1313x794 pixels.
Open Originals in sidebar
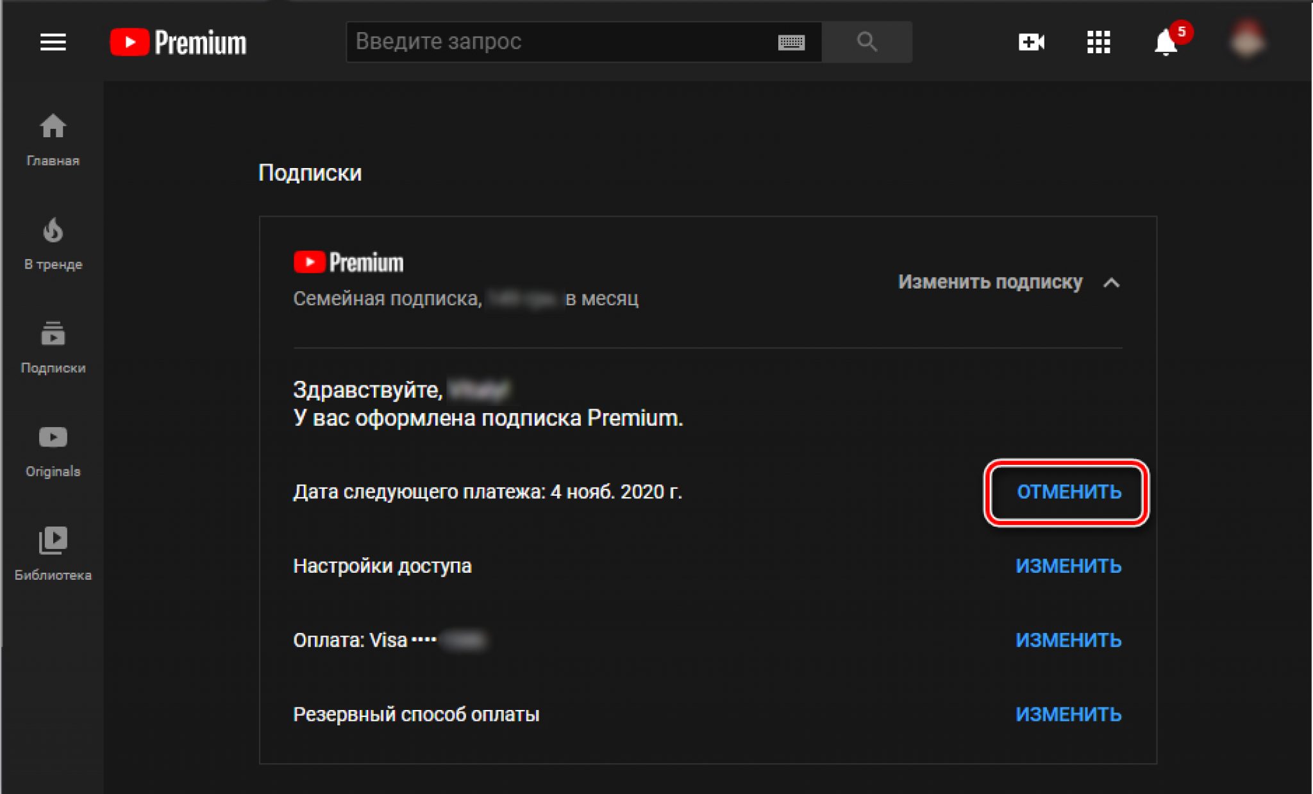[53, 451]
